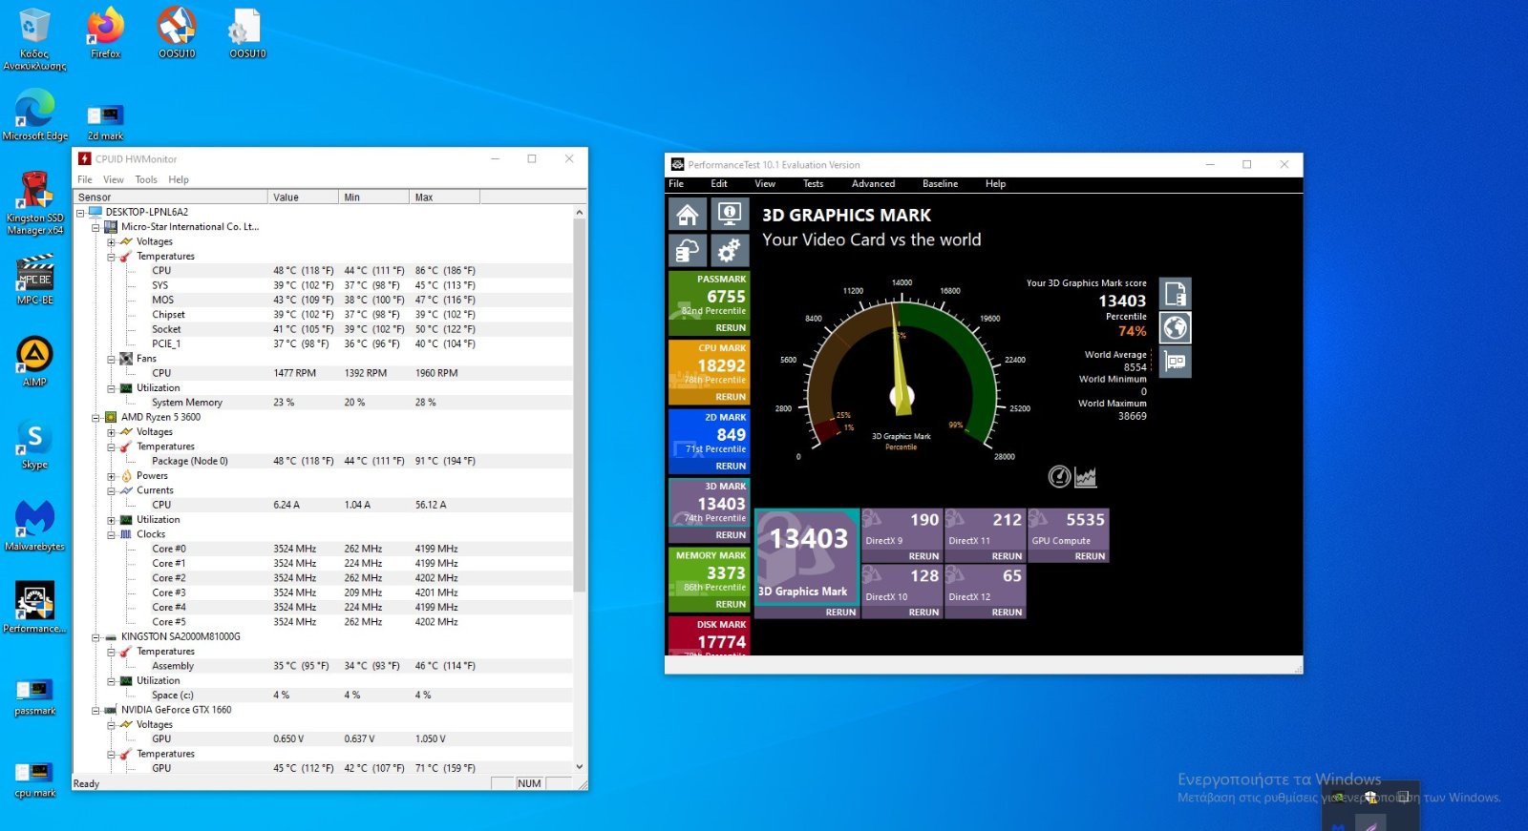Expand Voltages under Micro-Star International
Screen dimensions: 1528x831
tap(111, 242)
